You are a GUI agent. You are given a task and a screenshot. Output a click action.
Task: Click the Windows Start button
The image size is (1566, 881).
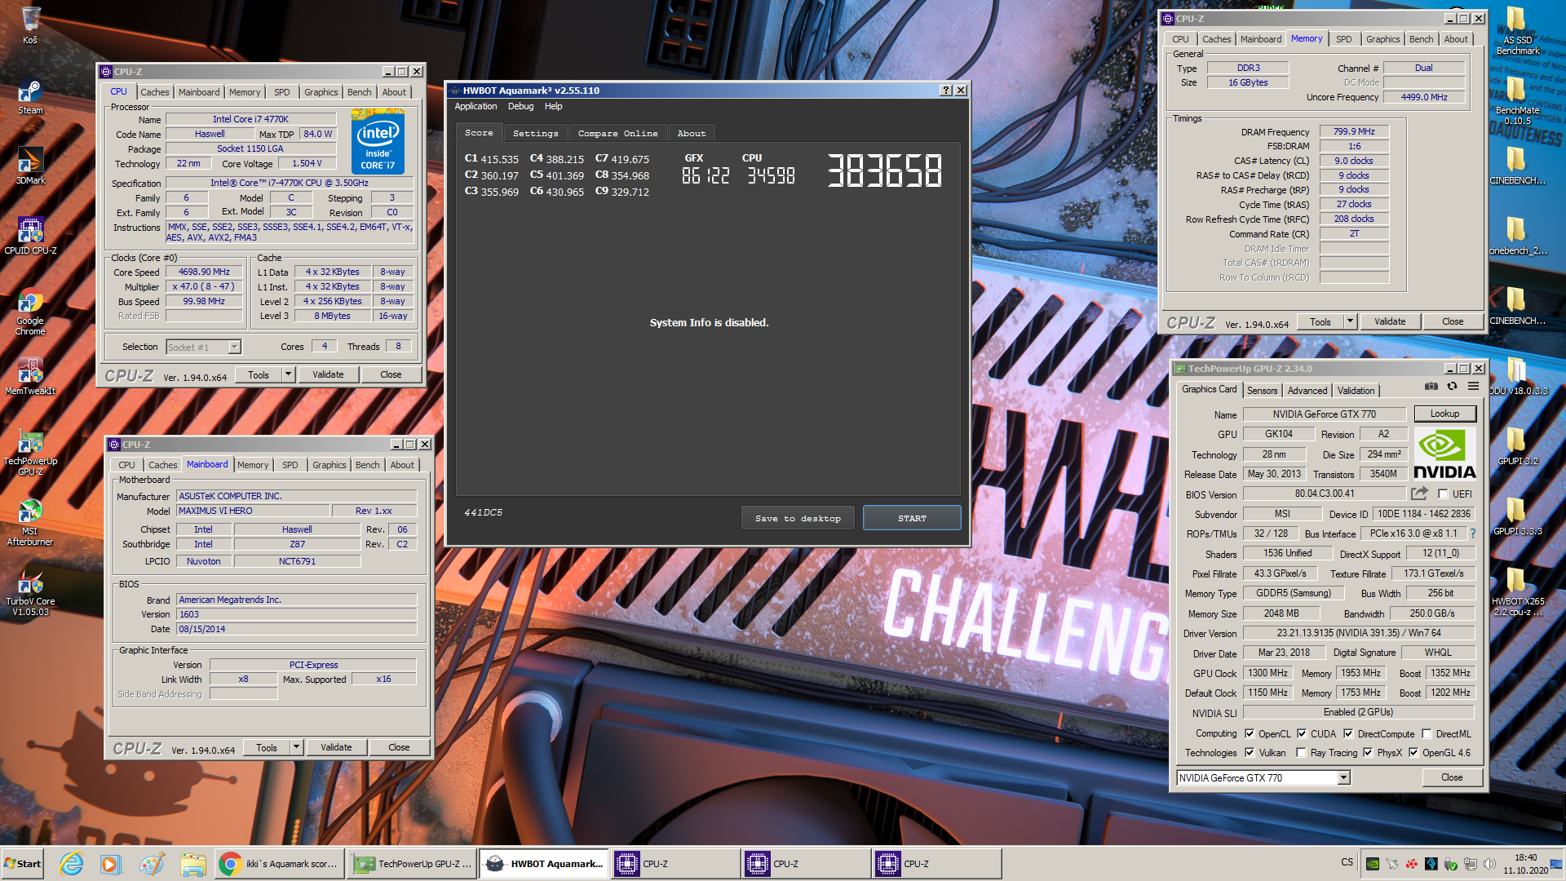pos(23,864)
